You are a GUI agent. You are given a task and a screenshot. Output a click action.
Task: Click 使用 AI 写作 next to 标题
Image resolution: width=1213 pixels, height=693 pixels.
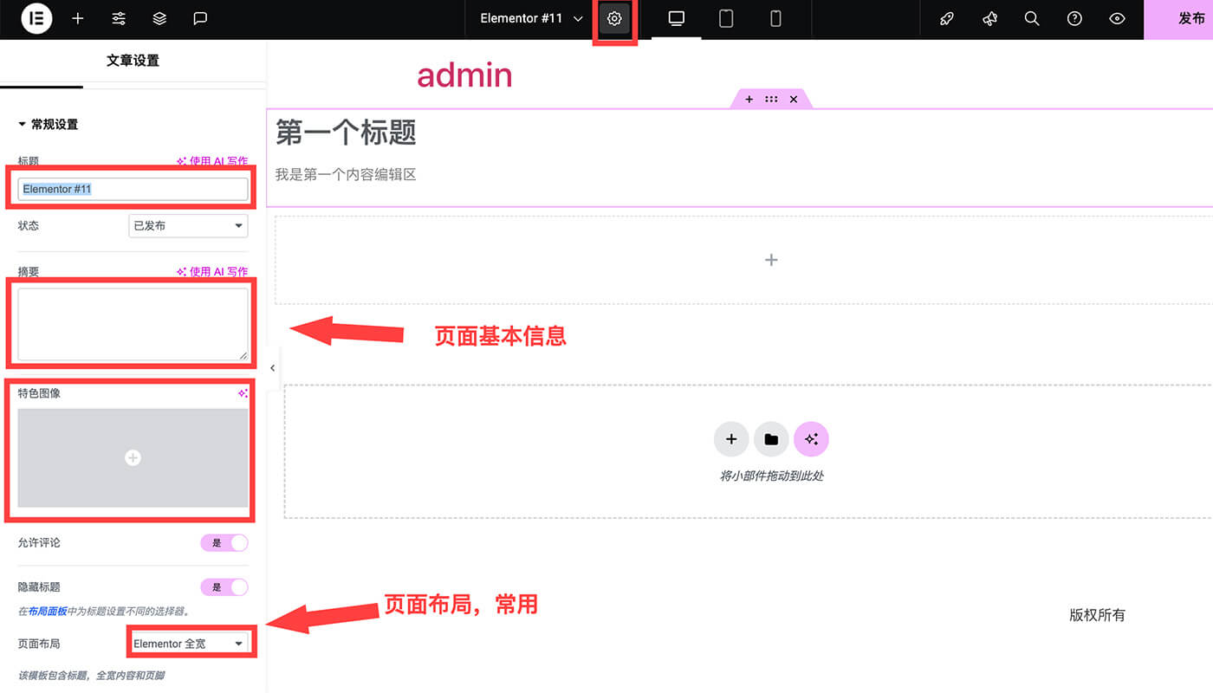212,161
